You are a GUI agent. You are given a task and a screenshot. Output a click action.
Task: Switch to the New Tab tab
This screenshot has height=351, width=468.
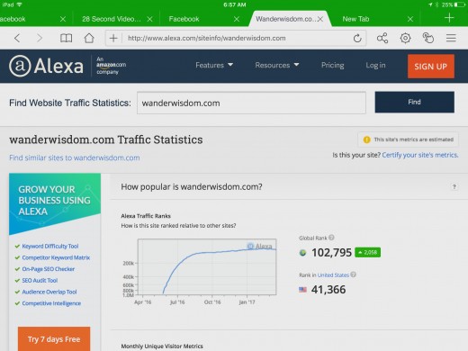pyautogui.click(x=355, y=19)
